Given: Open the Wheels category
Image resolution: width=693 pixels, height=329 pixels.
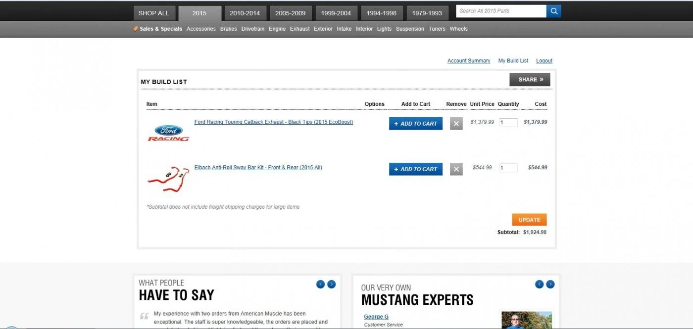Looking at the screenshot, I should (x=459, y=29).
